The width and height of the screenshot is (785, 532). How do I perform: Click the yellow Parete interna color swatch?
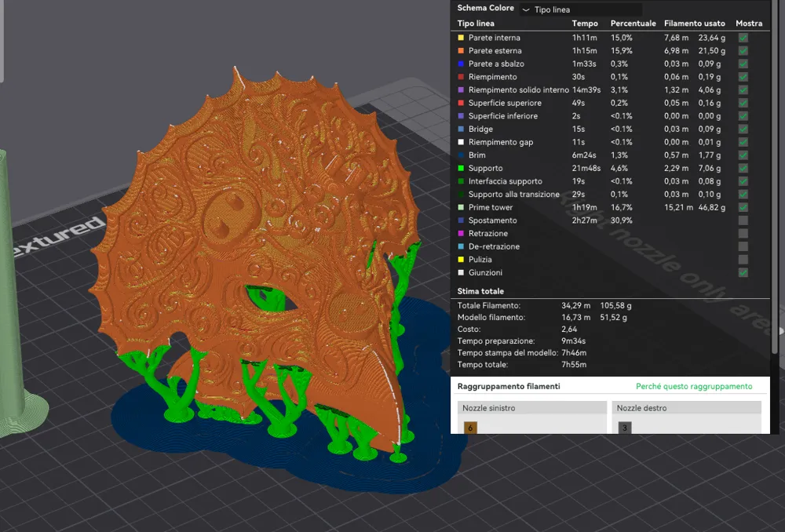click(461, 38)
